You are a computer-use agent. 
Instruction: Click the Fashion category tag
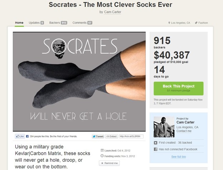(x=202, y=23)
